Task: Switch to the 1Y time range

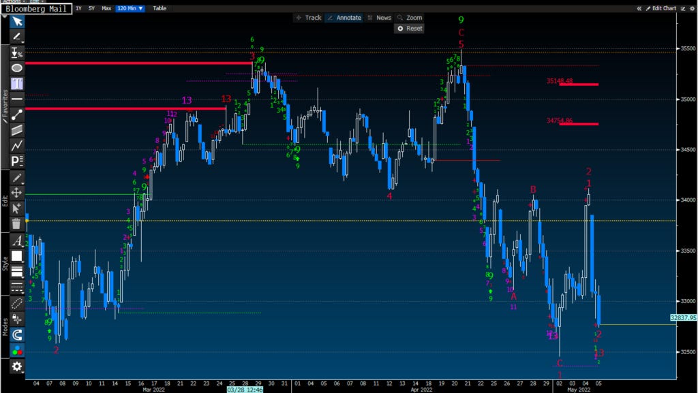Action: [78, 8]
